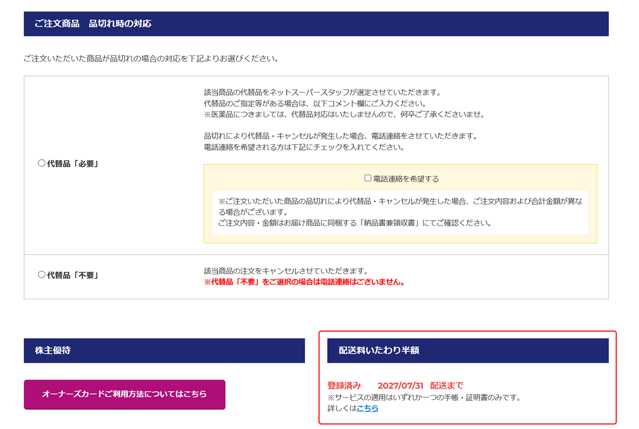
Task: Click the 2027/07/31 配送まで date text
Action: [x=420, y=385]
